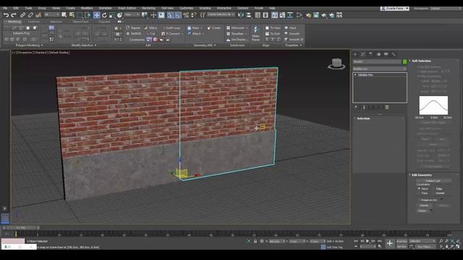Activate the Select and Scale tool
The height and width of the screenshot is (260, 463).
[112, 15]
